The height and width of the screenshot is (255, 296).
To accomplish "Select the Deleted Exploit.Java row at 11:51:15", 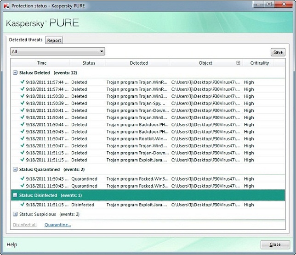I will pyautogui.click(x=148, y=160).
